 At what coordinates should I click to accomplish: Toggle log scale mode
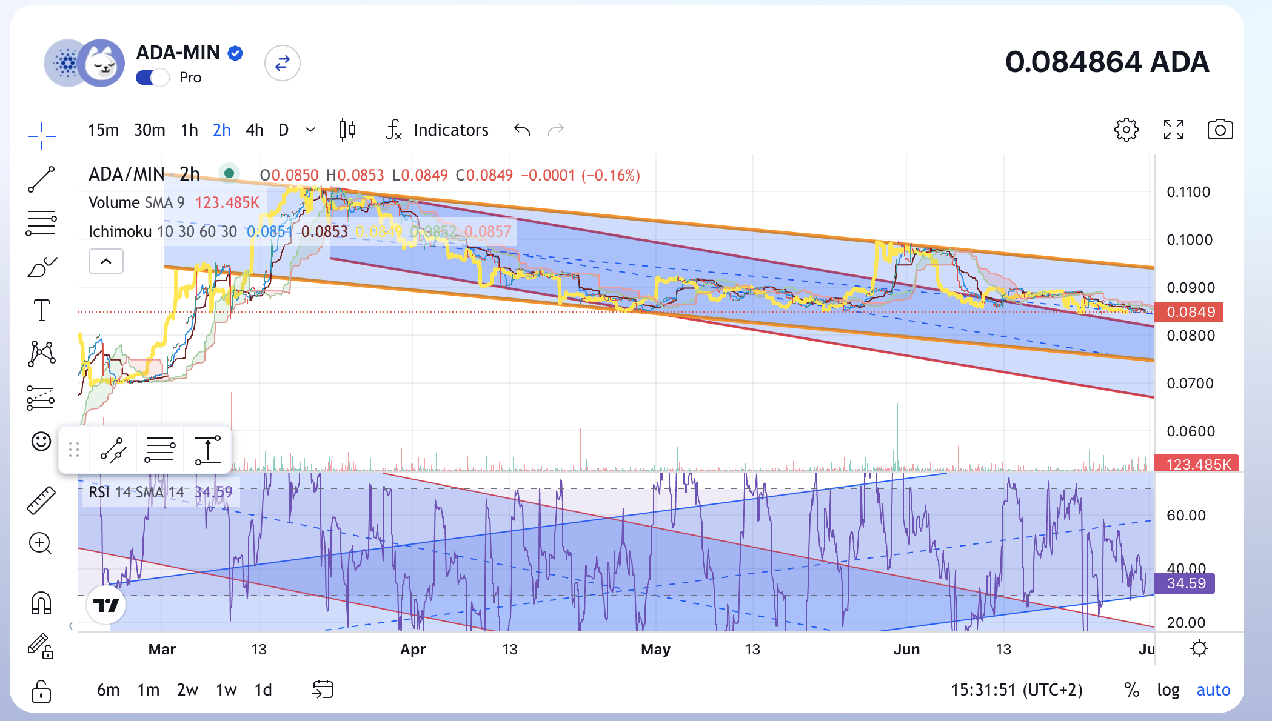click(1168, 690)
